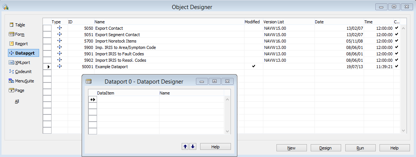Click Dataport Designer scrollbar down arrow
This screenshot has height=157, width=416.
[227, 131]
